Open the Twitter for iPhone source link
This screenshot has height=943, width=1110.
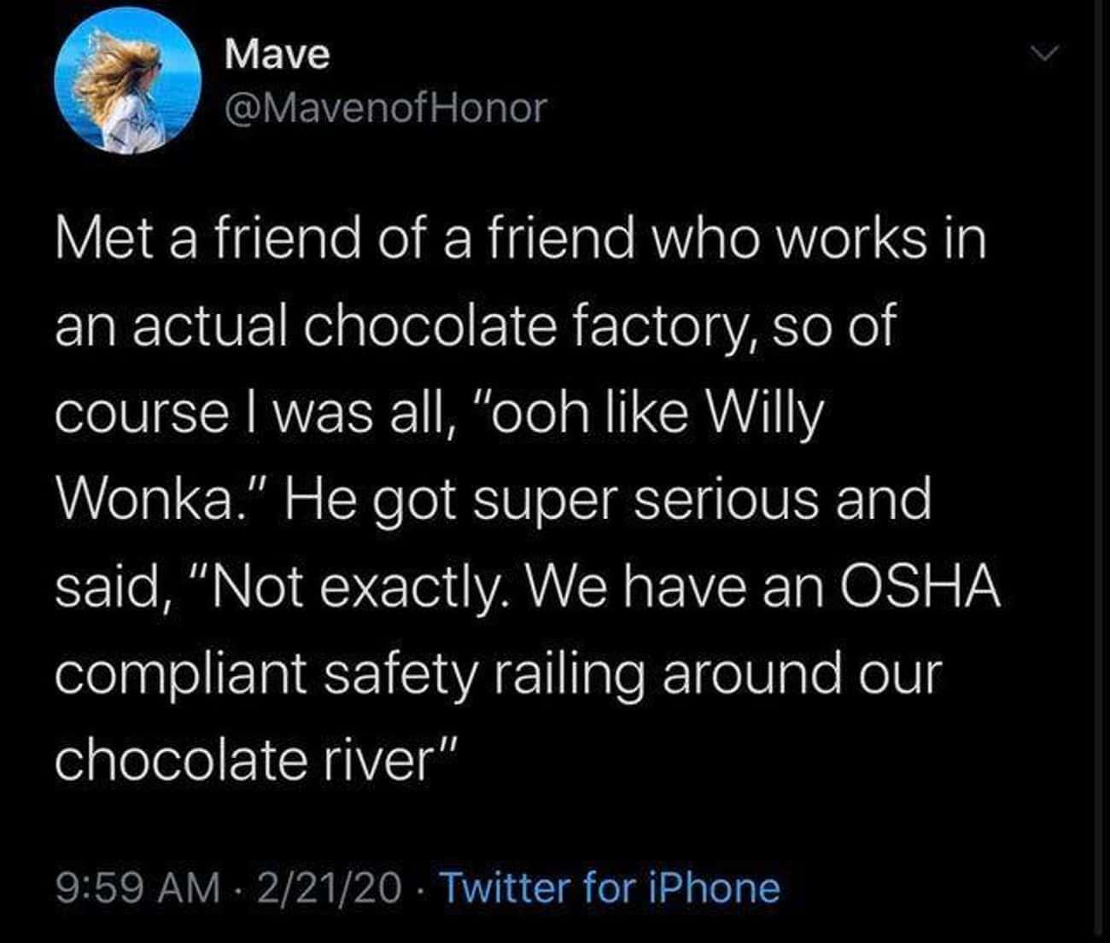609,888
